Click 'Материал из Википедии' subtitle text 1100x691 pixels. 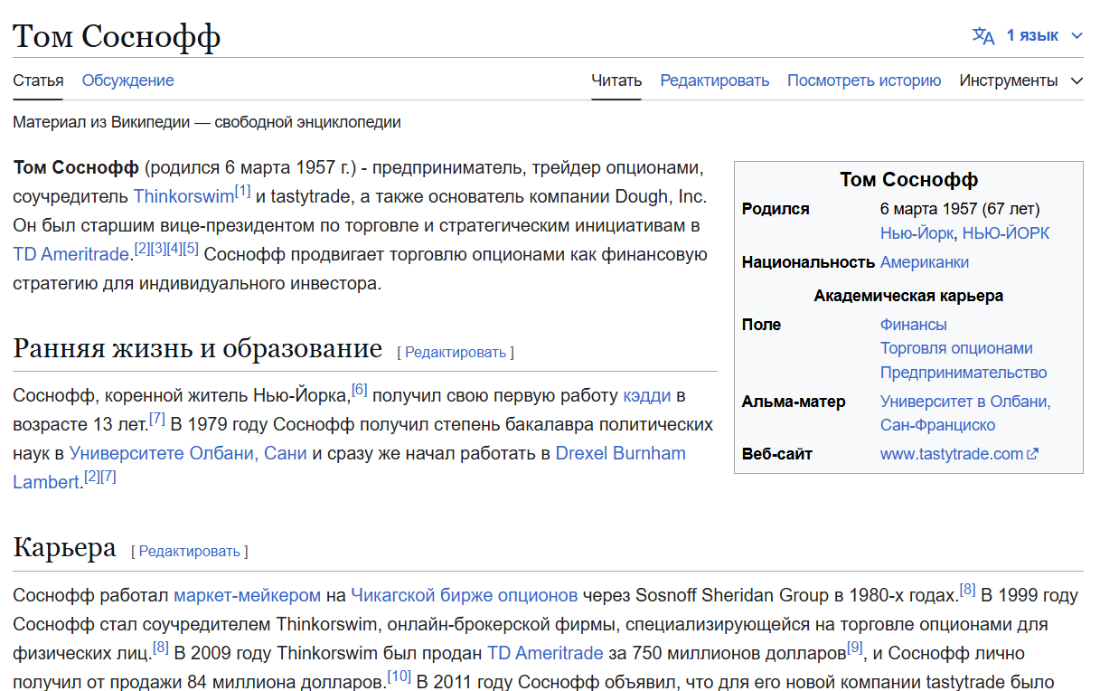point(207,122)
